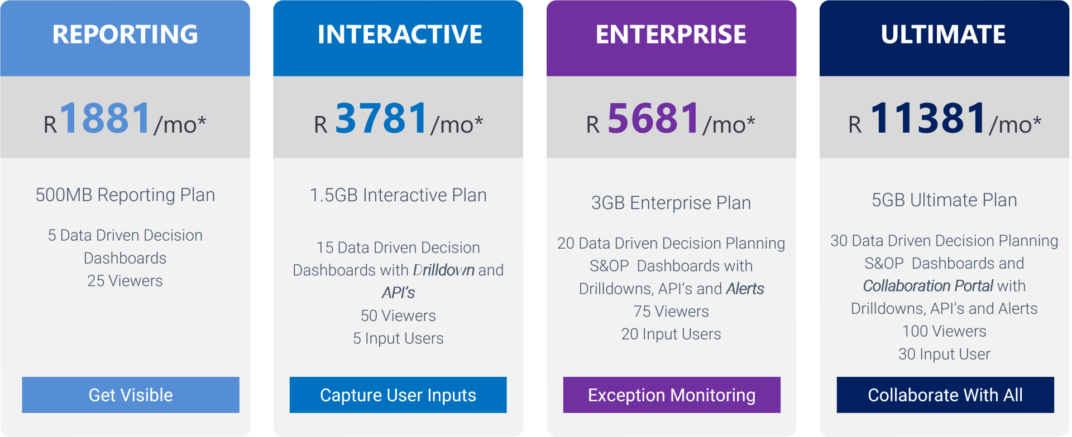Click the 1.5GB Interactive Plan title
Image resolution: width=1072 pixels, height=437 pixels.
coord(398,195)
